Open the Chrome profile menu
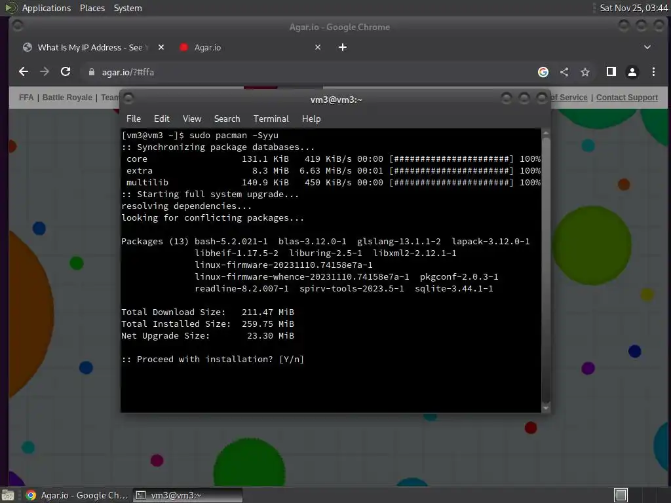The width and height of the screenshot is (671, 503). (x=632, y=72)
